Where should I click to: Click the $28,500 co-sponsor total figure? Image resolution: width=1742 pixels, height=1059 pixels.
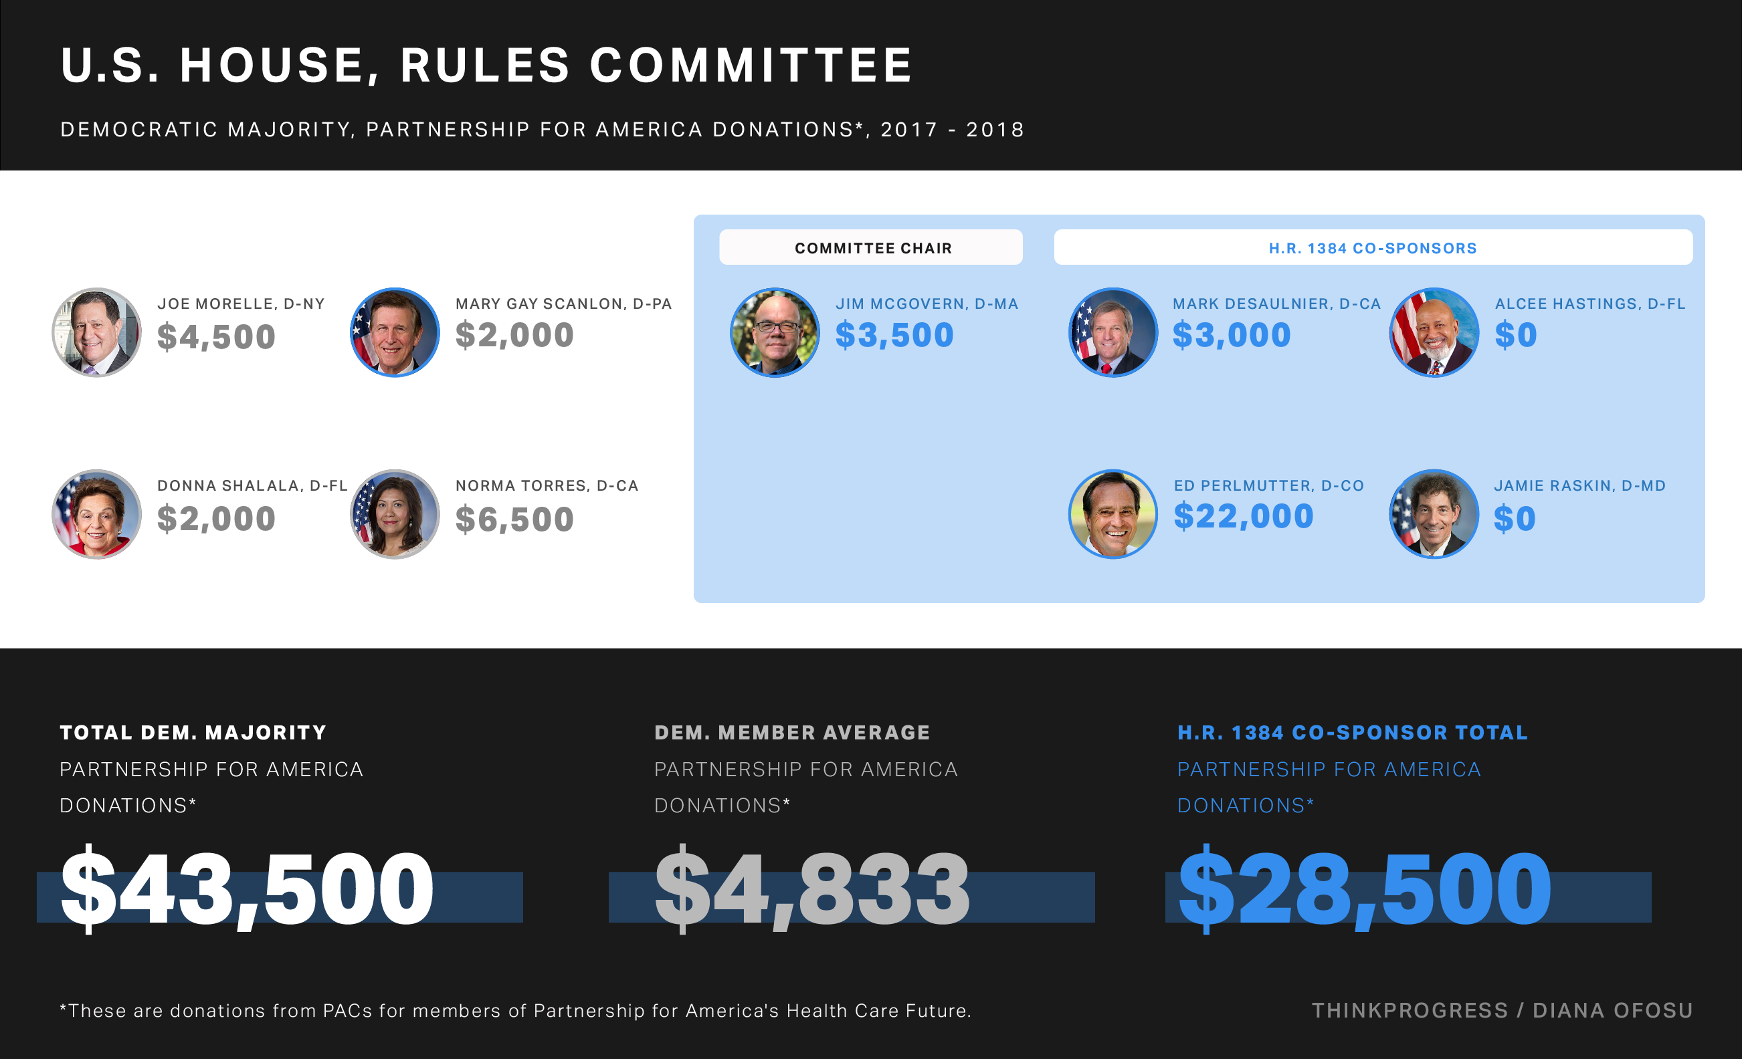pyautogui.click(x=1365, y=889)
